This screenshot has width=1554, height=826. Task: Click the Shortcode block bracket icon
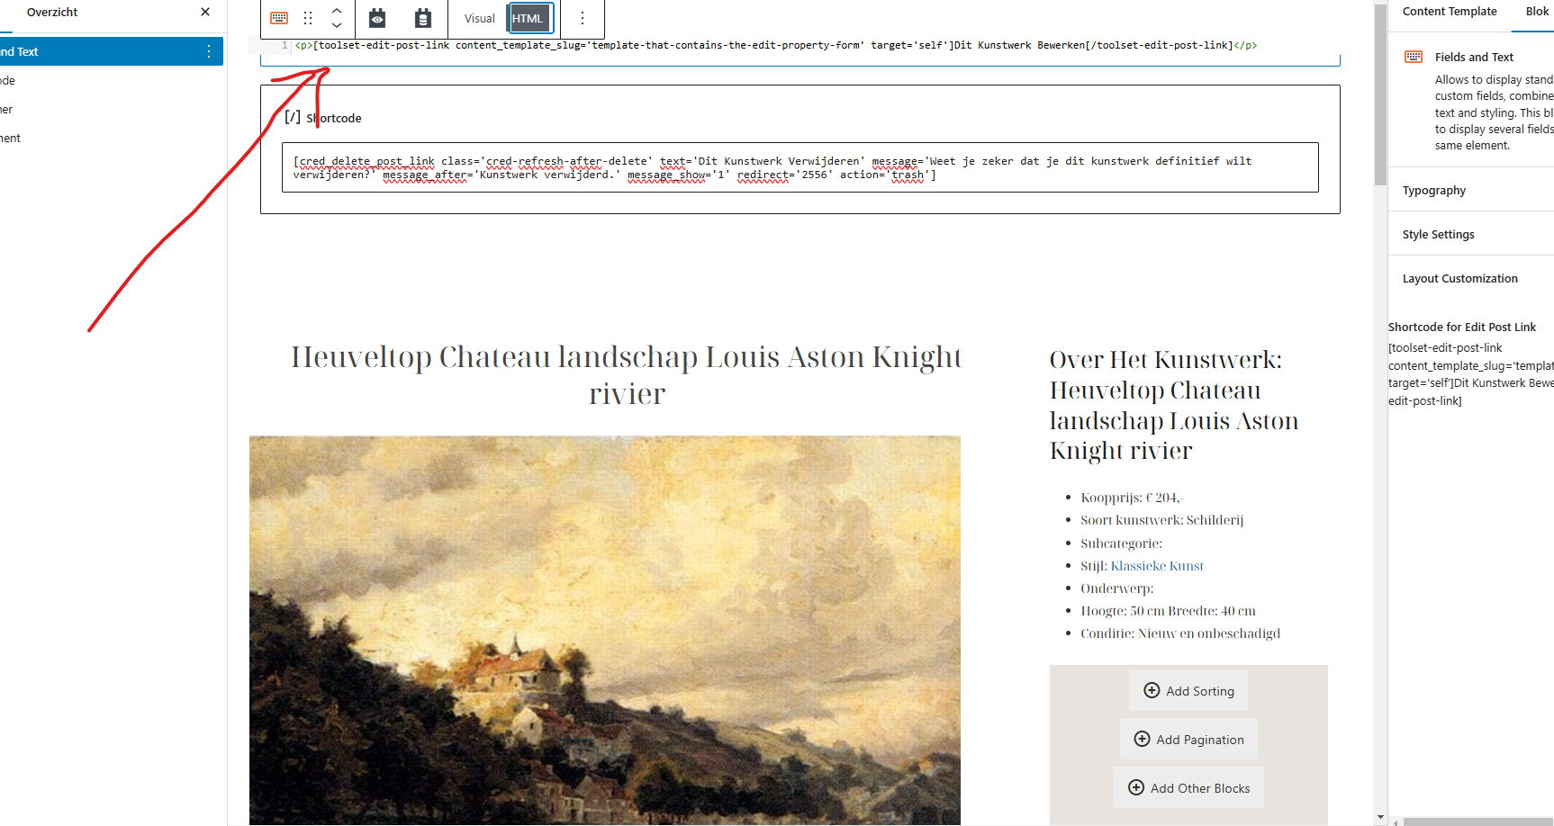tap(293, 117)
